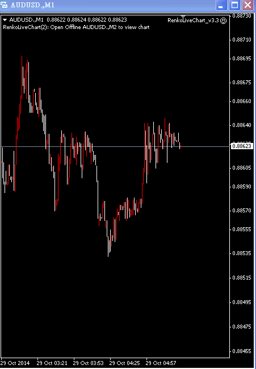The width and height of the screenshot is (256, 369).
Task: Click the '29 Oct 04:25' time axis label
Action: pyautogui.click(x=125, y=363)
